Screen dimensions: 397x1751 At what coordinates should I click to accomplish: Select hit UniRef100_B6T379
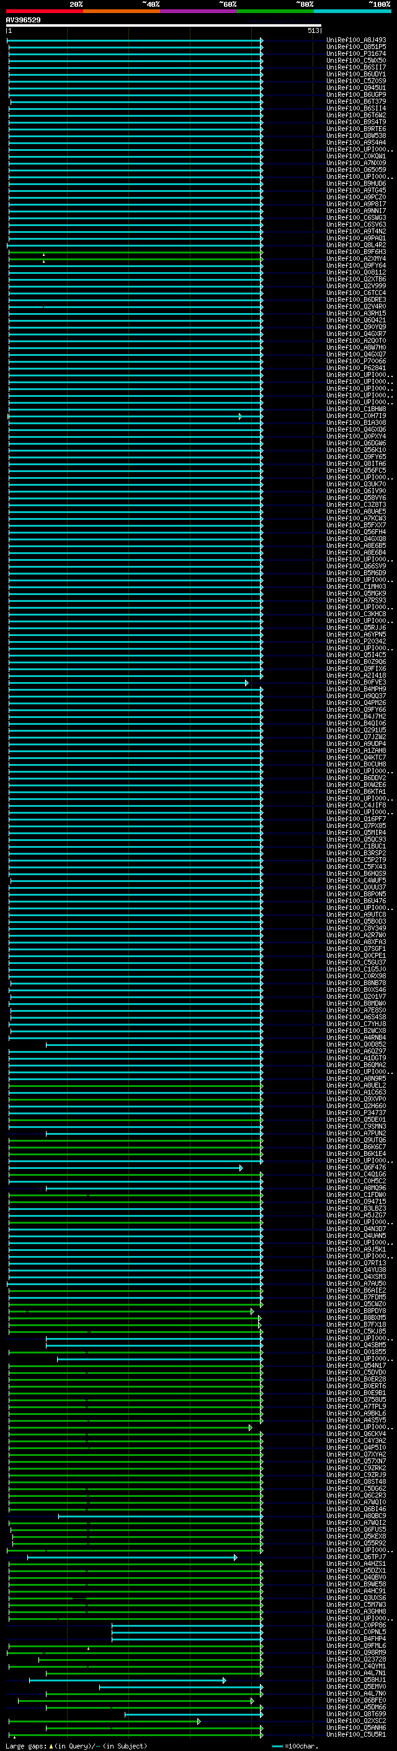coord(356,101)
